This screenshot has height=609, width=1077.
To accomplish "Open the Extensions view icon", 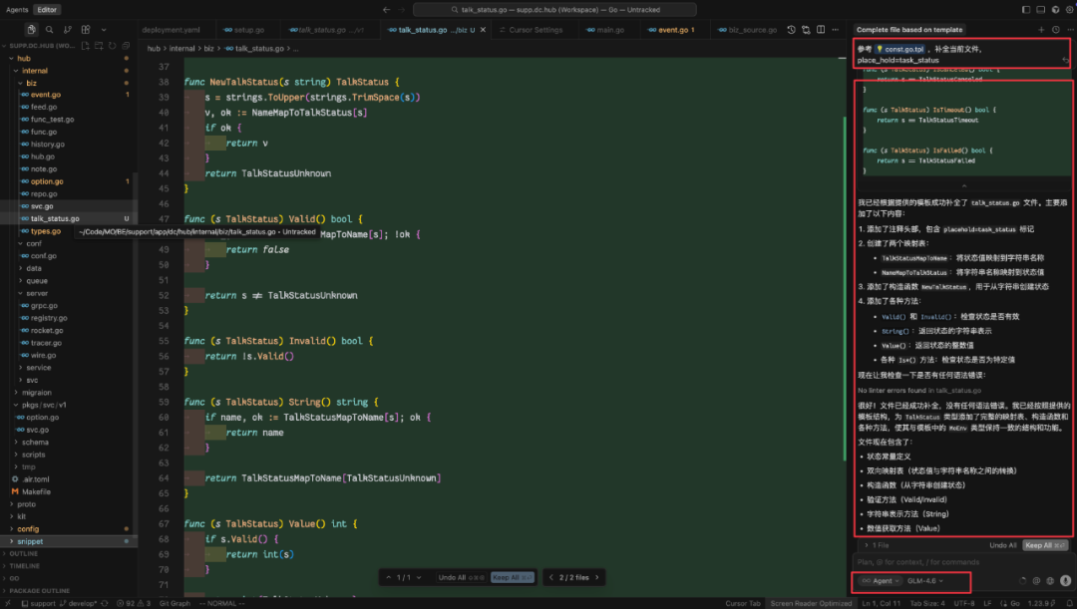I will point(86,30).
